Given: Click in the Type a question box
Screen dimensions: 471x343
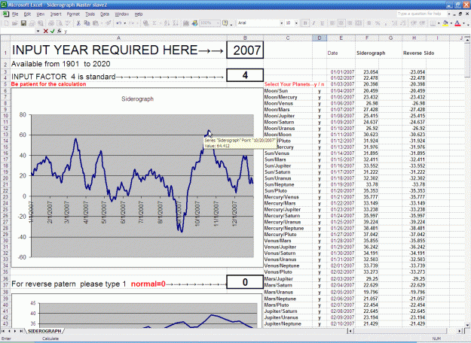Looking at the screenshot, I should coord(421,14).
